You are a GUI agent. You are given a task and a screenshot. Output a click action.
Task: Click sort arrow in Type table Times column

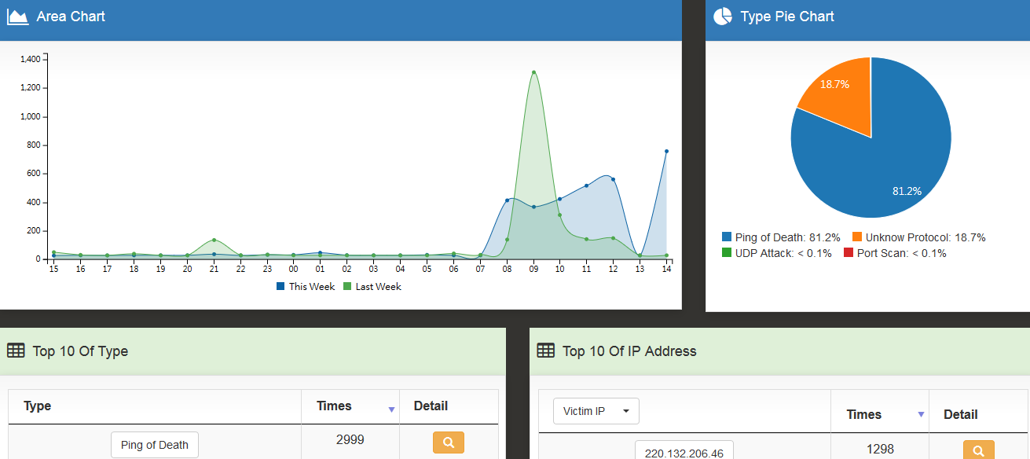click(391, 409)
